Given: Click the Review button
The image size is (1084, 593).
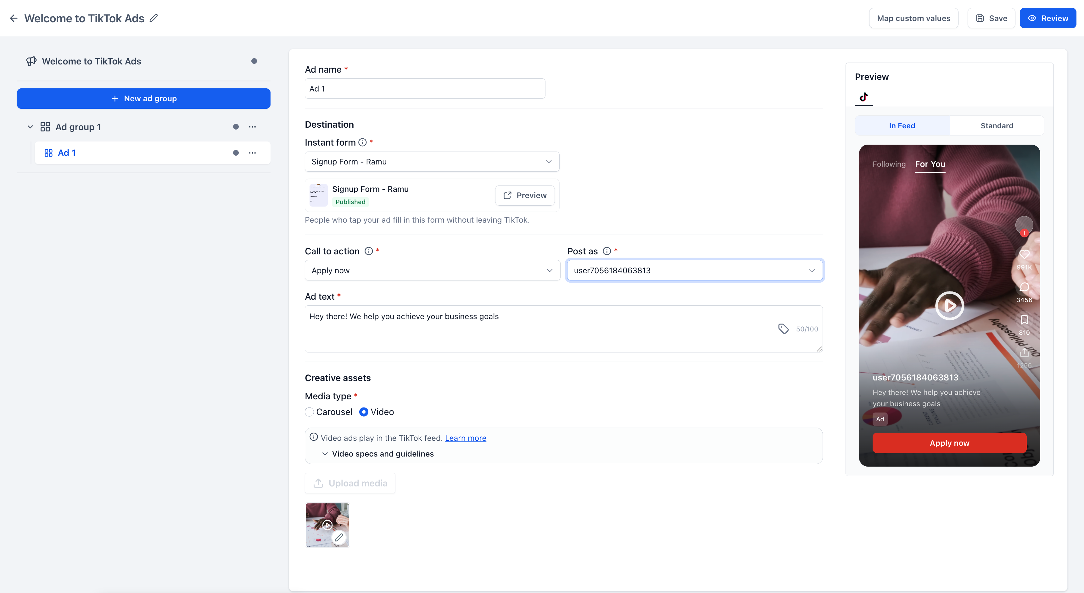Looking at the screenshot, I should point(1048,18).
